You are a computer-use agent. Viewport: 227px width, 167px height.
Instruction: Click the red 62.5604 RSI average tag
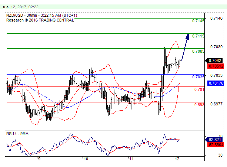216,145
